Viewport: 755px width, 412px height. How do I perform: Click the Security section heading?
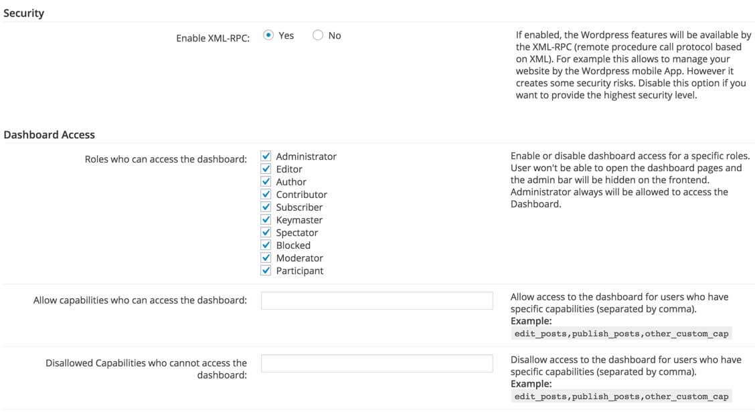(x=24, y=13)
